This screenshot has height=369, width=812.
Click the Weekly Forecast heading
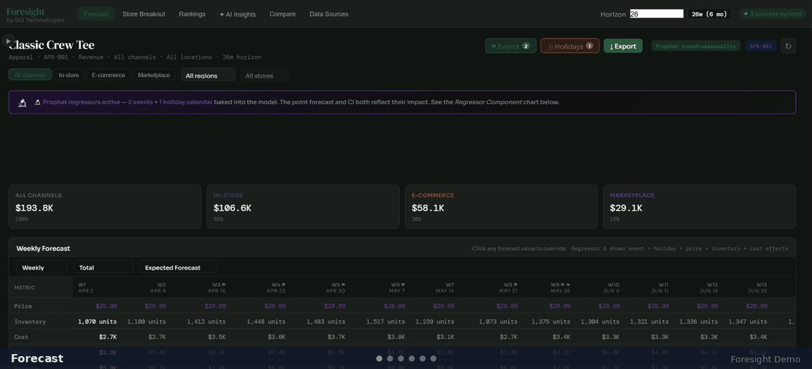[43, 249]
